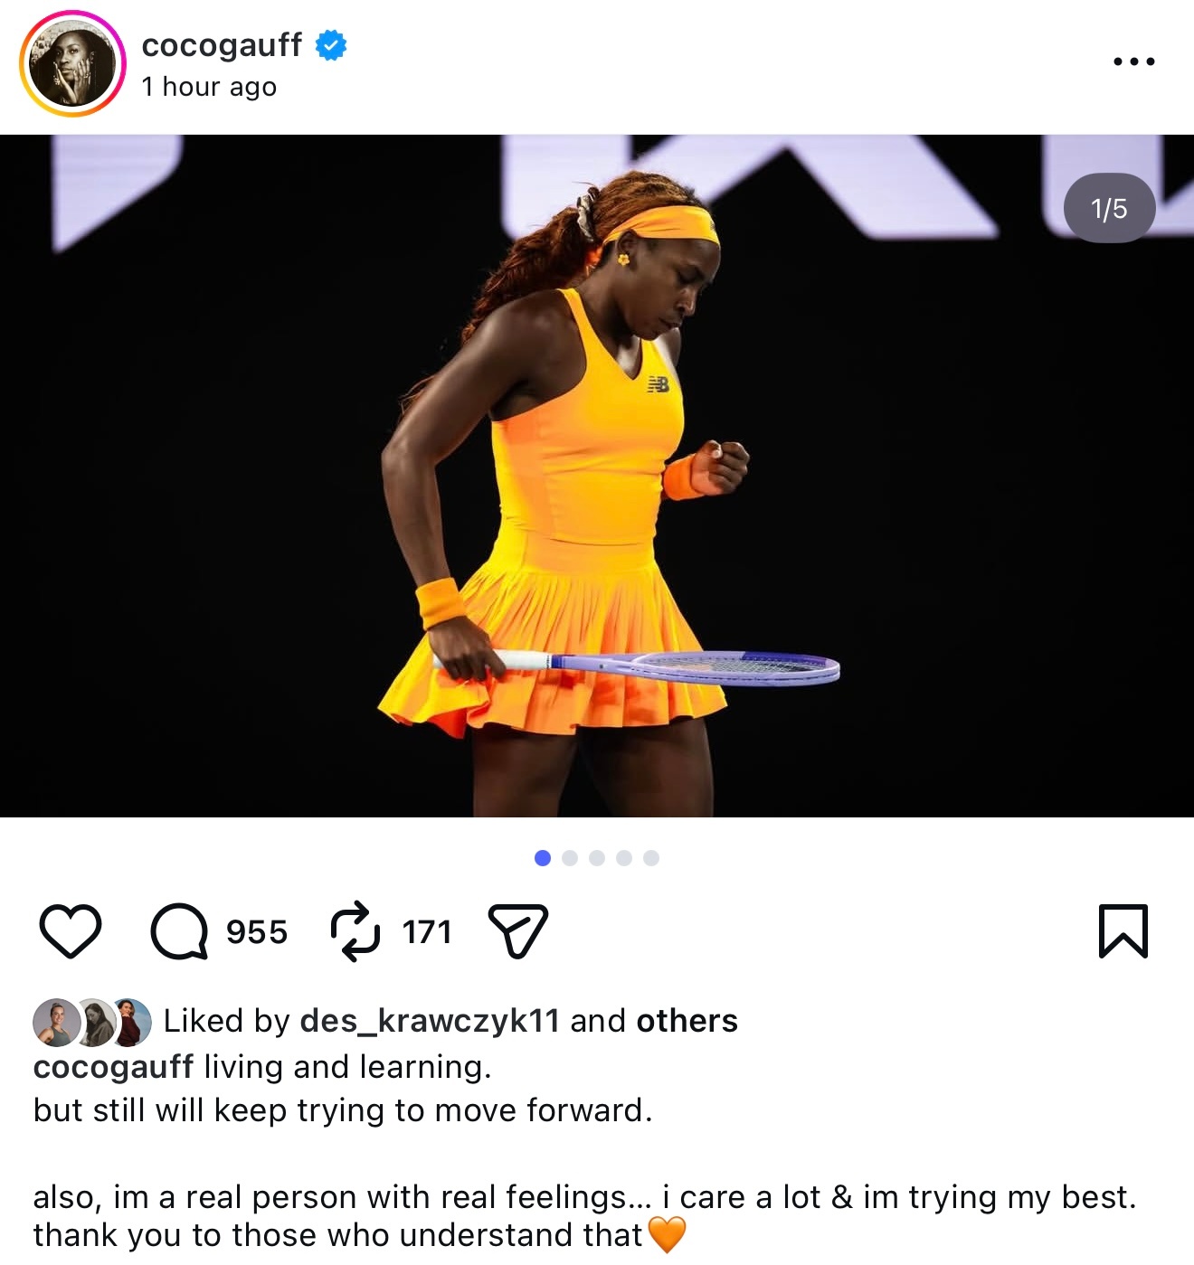
Task: Open the cocogauff username in the header
Action: pyautogui.click(x=222, y=44)
